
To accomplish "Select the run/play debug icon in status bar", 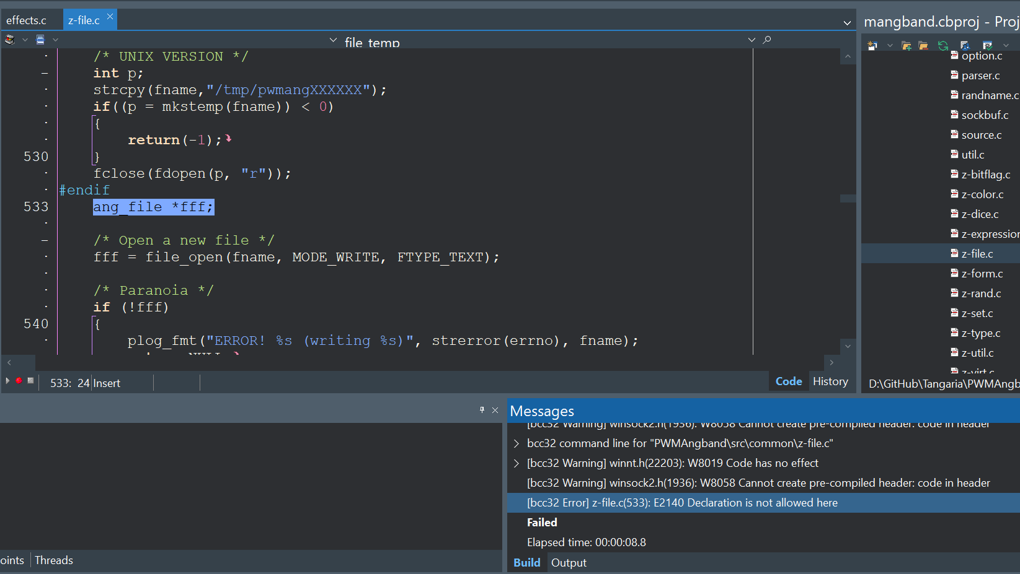I will (7, 382).
